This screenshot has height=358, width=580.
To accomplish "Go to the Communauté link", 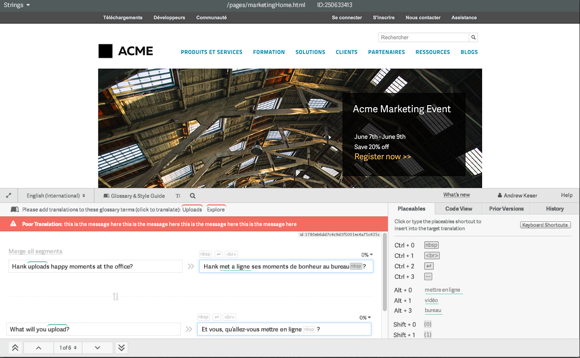I will 212,17.
